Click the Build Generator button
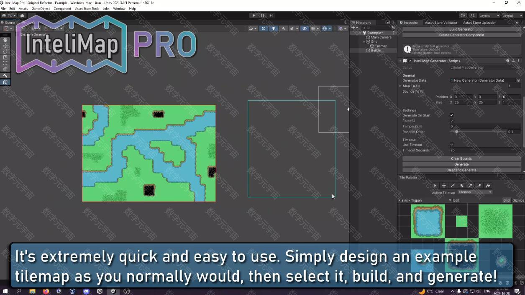Screen dimensions: 525x295 pos(461,29)
